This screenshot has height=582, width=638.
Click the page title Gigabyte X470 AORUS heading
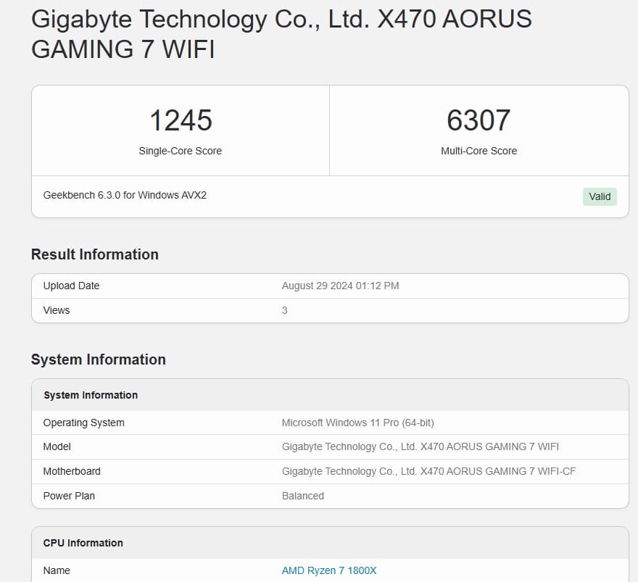click(x=281, y=33)
